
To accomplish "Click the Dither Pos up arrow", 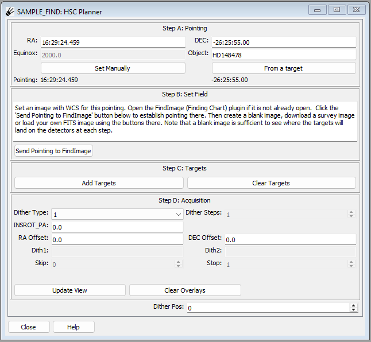I will click(354, 305).
